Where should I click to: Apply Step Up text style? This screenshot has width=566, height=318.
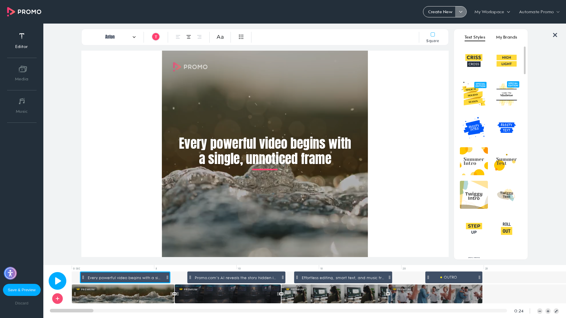point(474,228)
